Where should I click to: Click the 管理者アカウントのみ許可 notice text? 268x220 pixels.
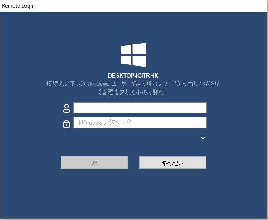[x=132, y=92]
